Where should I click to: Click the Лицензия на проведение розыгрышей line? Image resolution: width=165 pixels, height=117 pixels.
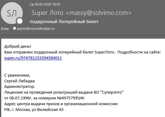(64, 92)
